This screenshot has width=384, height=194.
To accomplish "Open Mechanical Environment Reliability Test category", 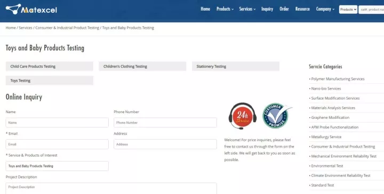I will click(x=344, y=156).
